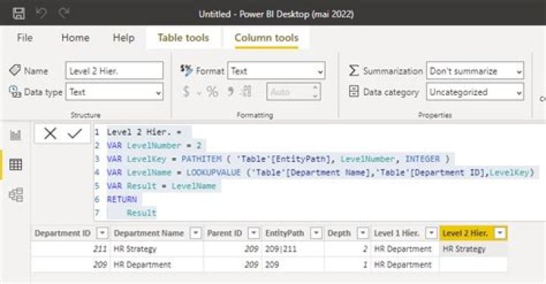Screen dimensions: 546x284
Task: Open the File menu
Action: 25,38
